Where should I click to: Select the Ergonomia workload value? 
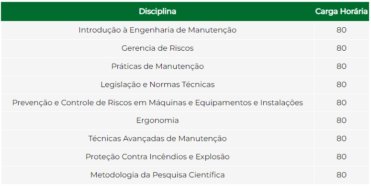coord(341,121)
